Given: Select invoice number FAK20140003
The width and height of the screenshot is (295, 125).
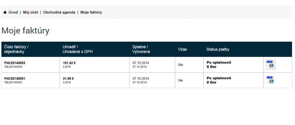Looking at the screenshot, I should (x=15, y=63).
